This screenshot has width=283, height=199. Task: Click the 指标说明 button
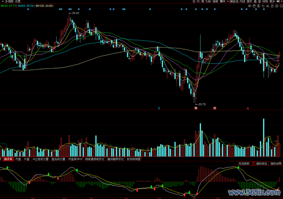tap(275, 164)
